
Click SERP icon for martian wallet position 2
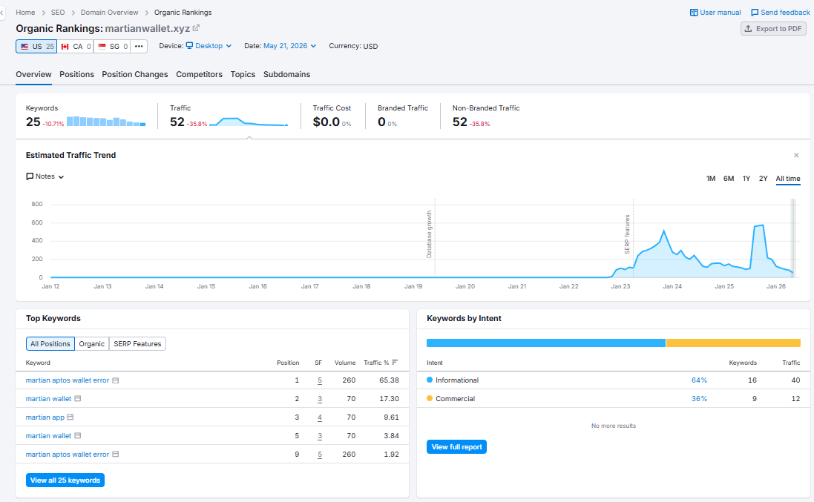pyautogui.click(x=78, y=399)
